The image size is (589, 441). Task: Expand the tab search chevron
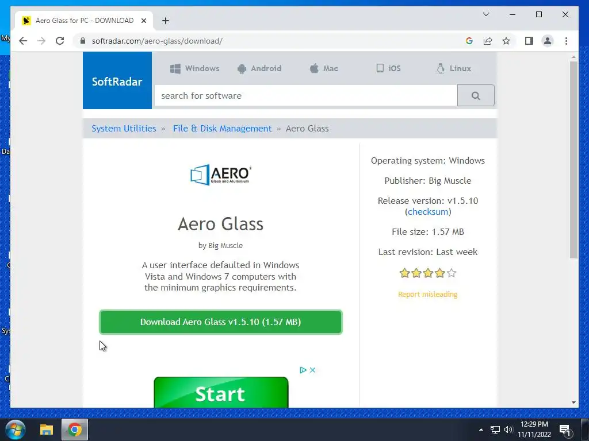485,14
